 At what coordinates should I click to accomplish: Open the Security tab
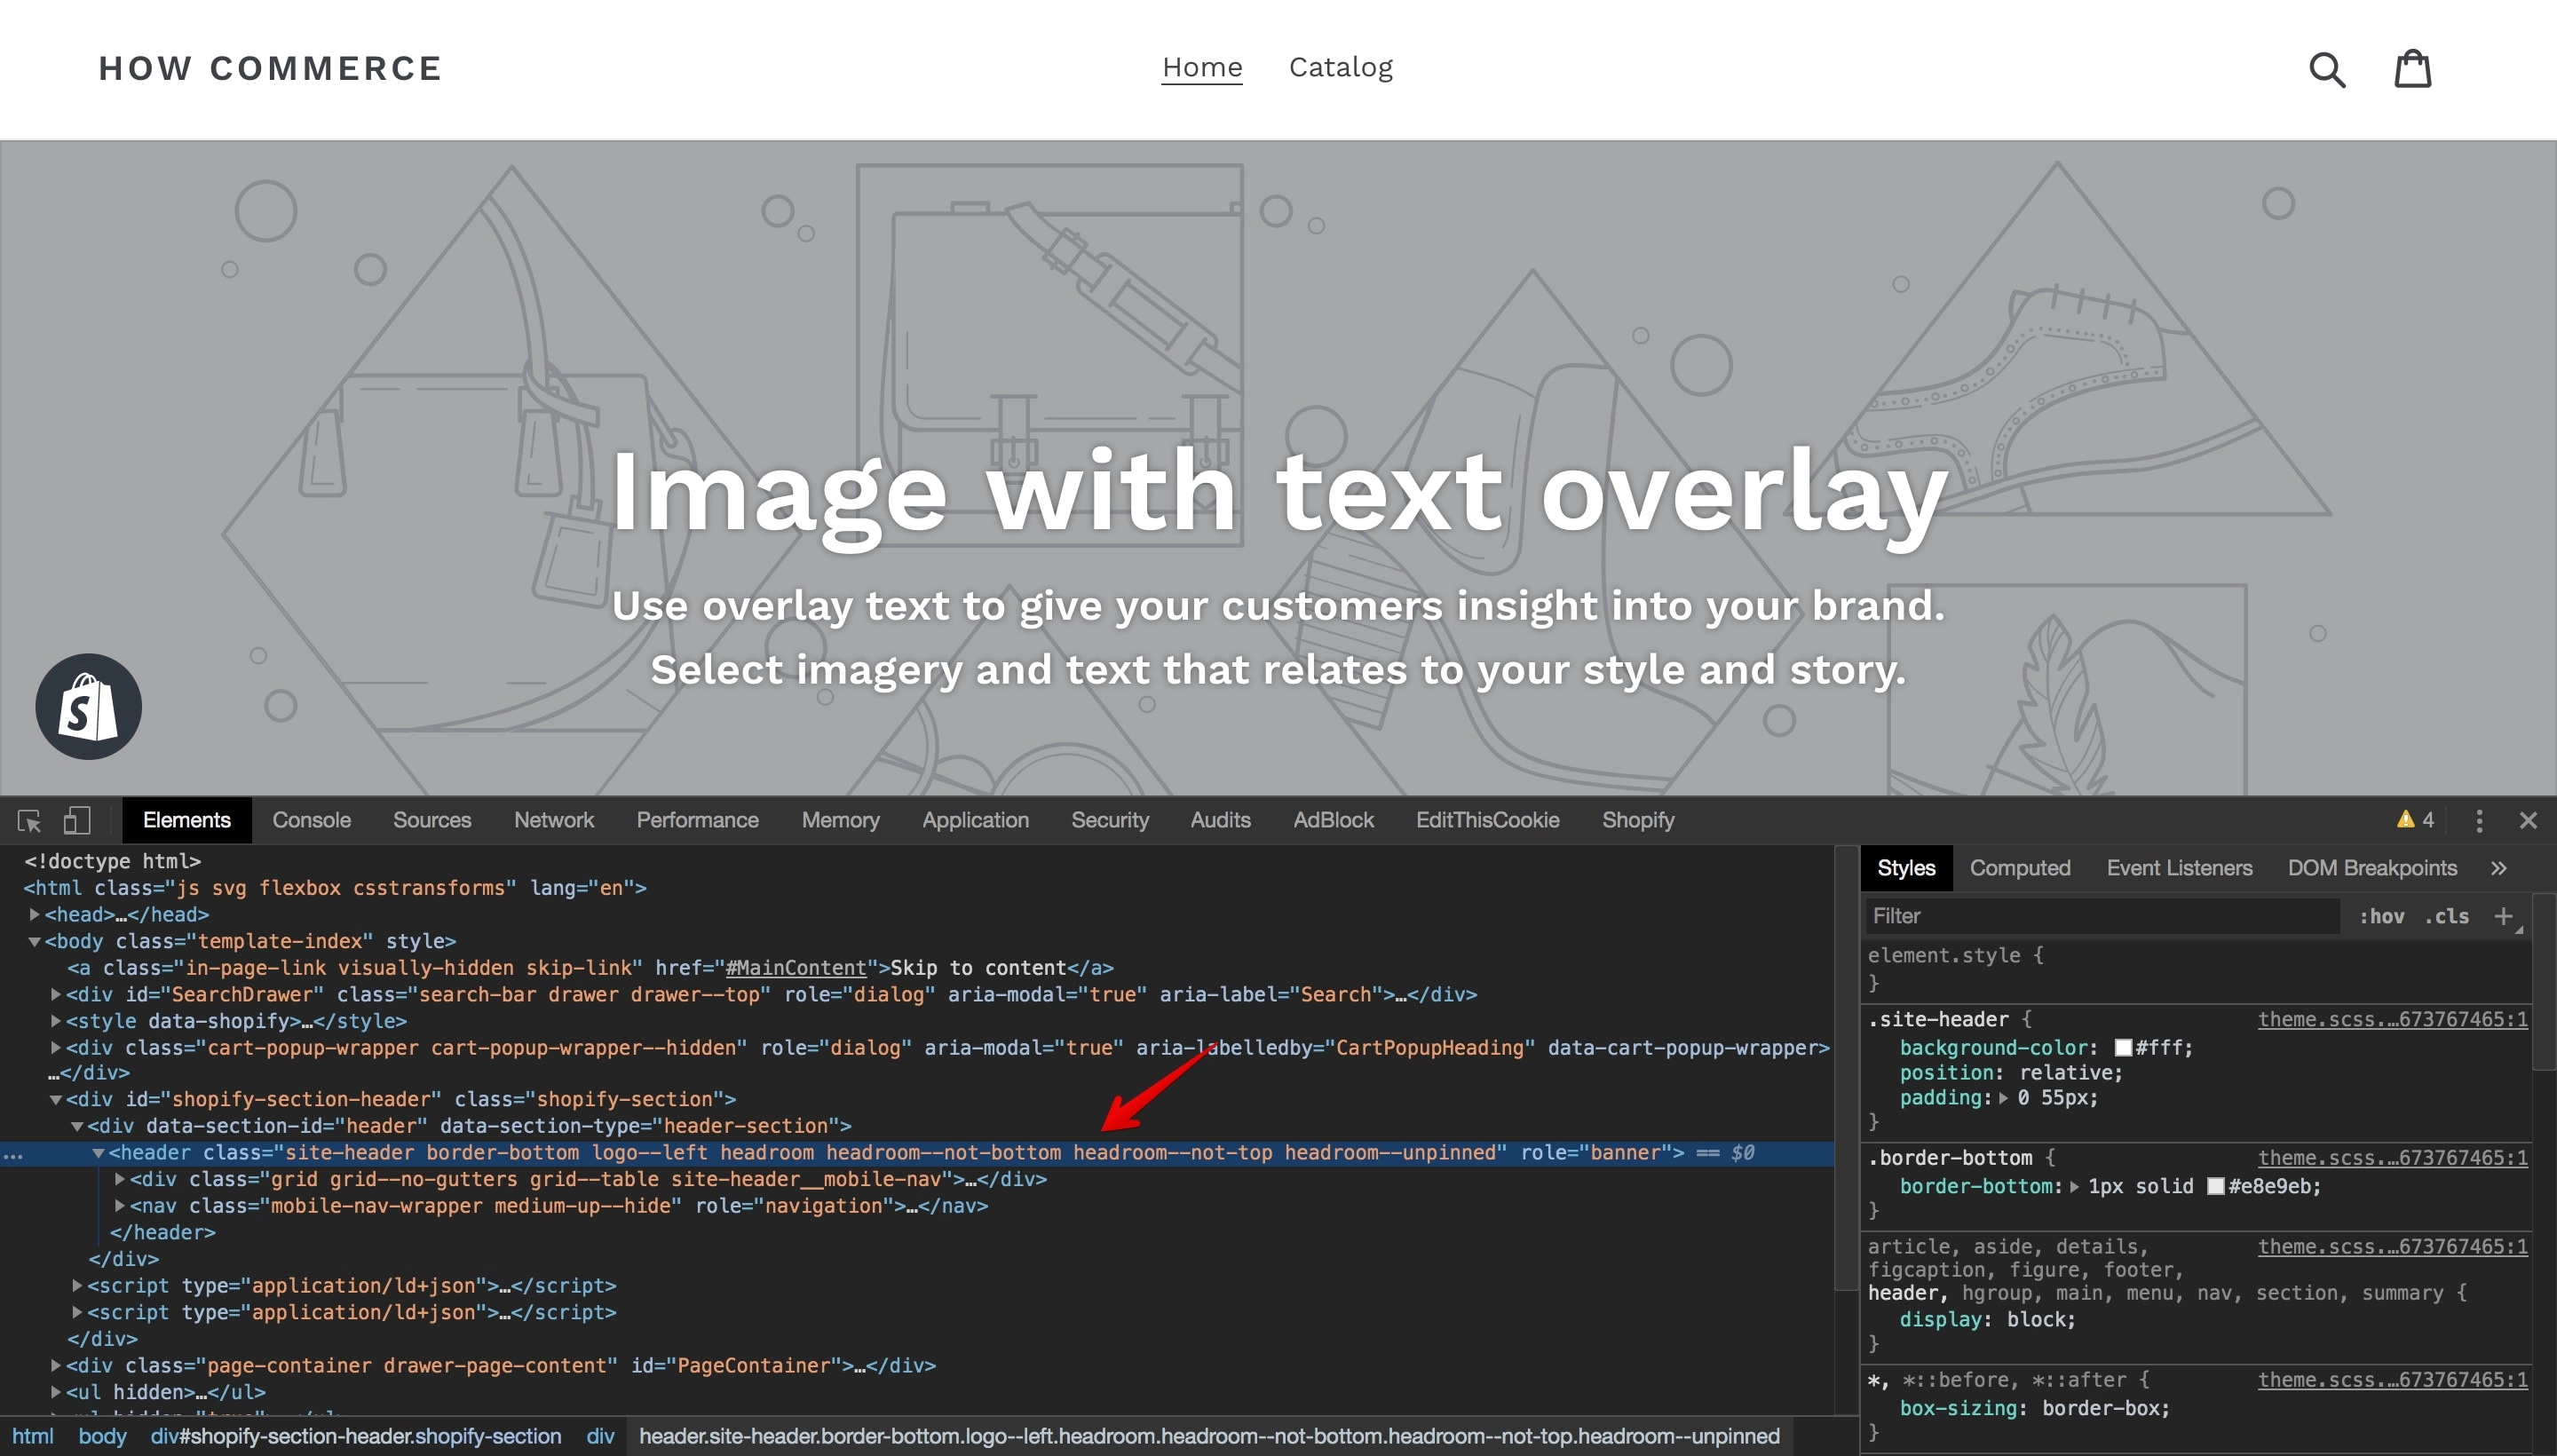[x=1110, y=820]
